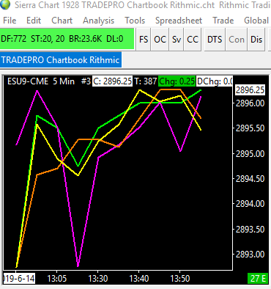Click the green 27 E indicator
The height and width of the screenshot is (289, 271).
click(258, 279)
